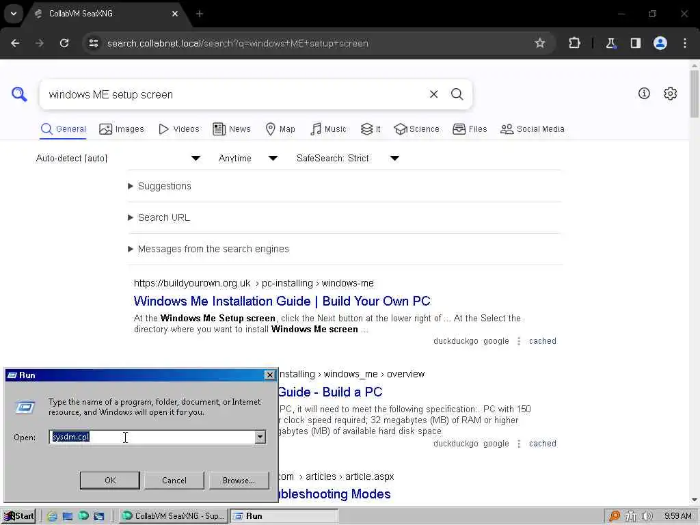Click the buildyourown.org.uk result URL
The image size is (700, 525).
(x=254, y=283)
